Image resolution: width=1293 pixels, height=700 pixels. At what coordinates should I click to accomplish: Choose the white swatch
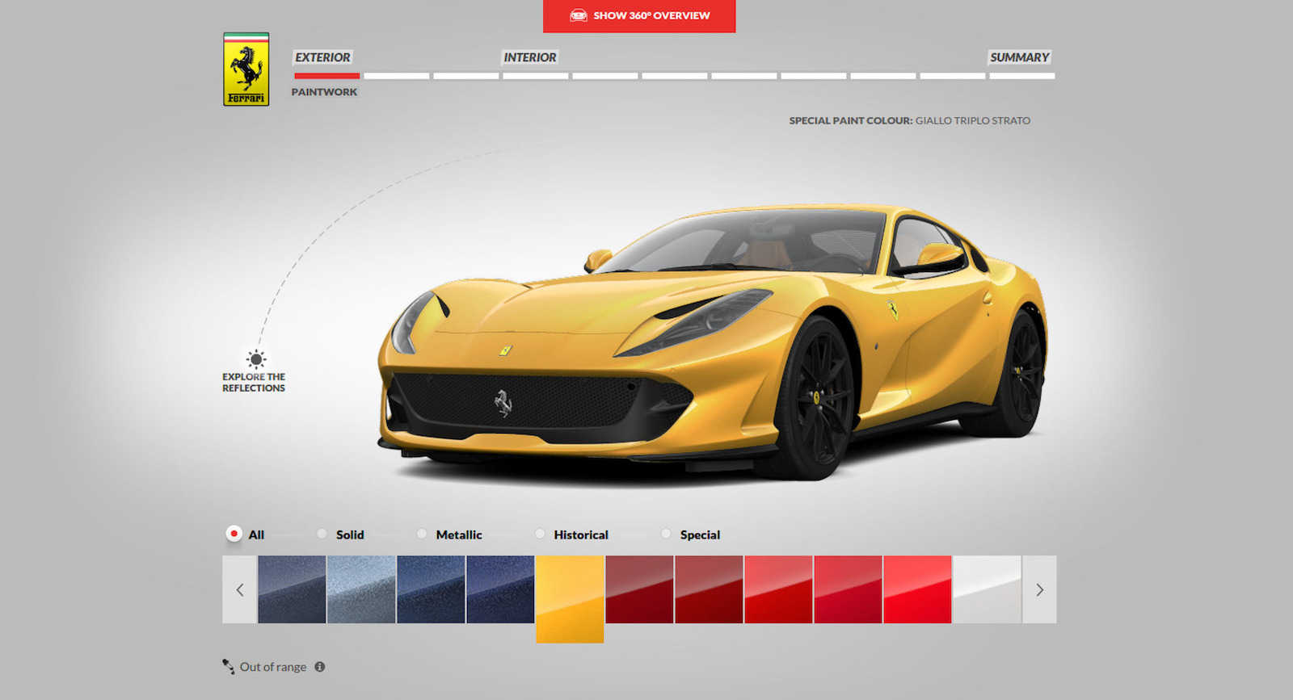pyautogui.click(x=987, y=589)
